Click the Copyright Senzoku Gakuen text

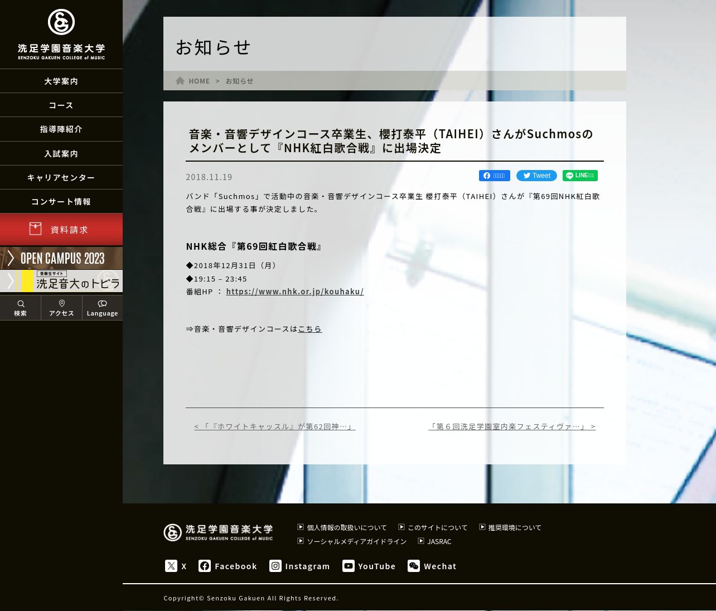pyautogui.click(x=251, y=598)
